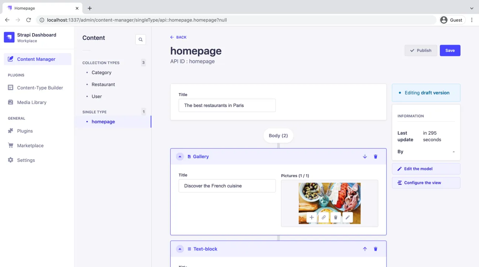Open the tab search dropdown
Image resolution: width=479 pixels, height=267 pixels.
pos(472,8)
